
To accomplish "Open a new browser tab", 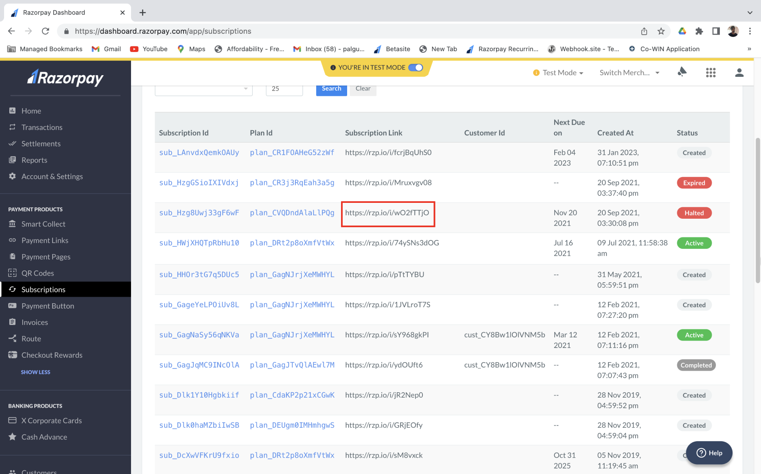I will (142, 13).
